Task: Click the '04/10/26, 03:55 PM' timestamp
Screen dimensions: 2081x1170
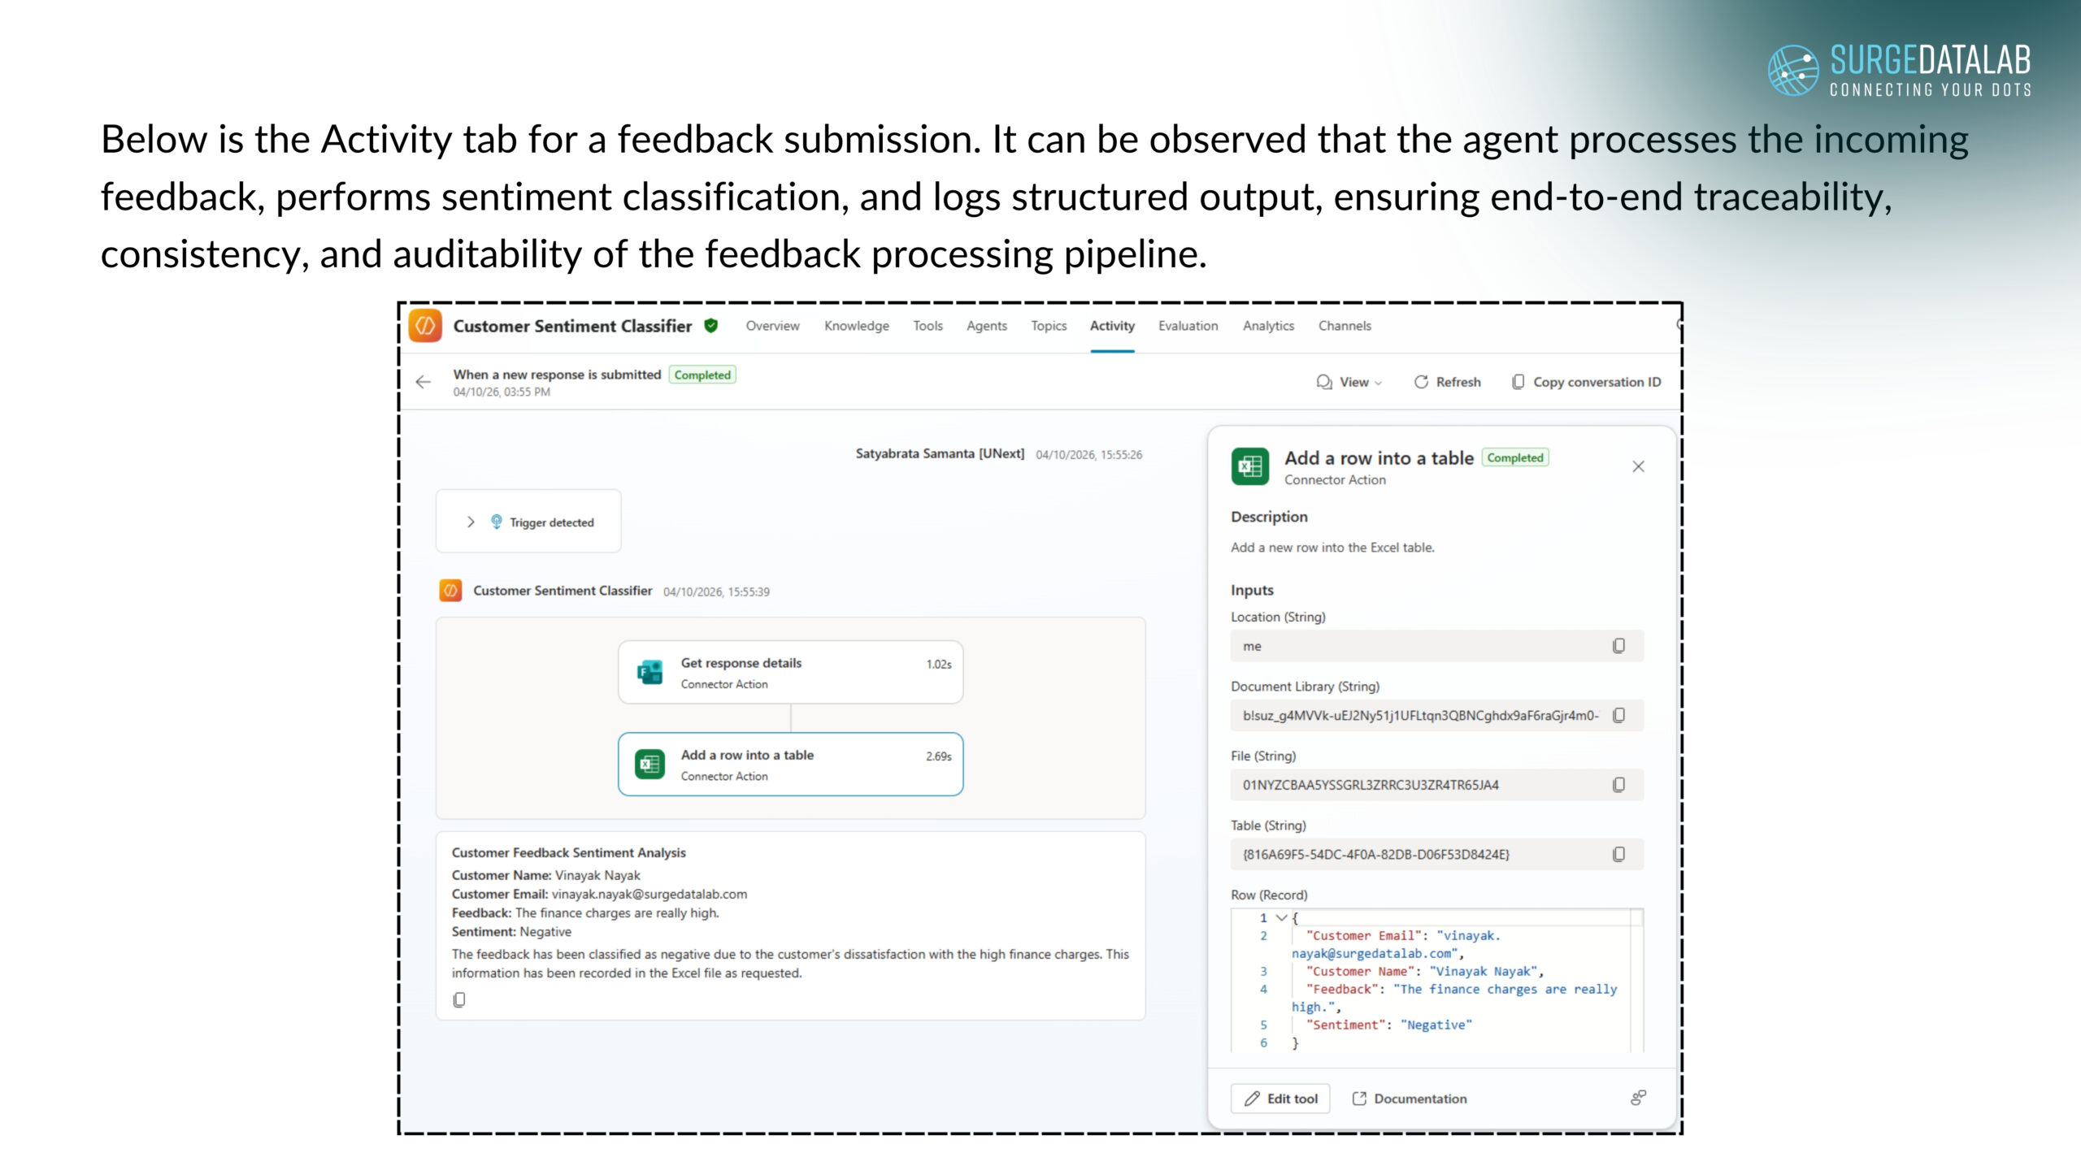Action: [502, 392]
